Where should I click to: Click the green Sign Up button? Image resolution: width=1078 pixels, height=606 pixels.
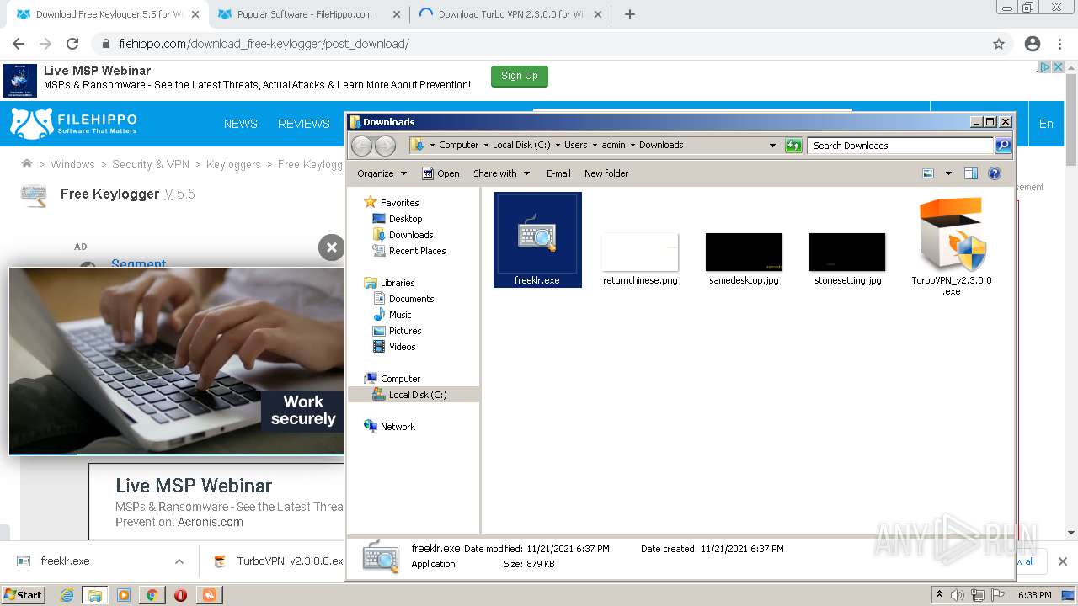[520, 76]
